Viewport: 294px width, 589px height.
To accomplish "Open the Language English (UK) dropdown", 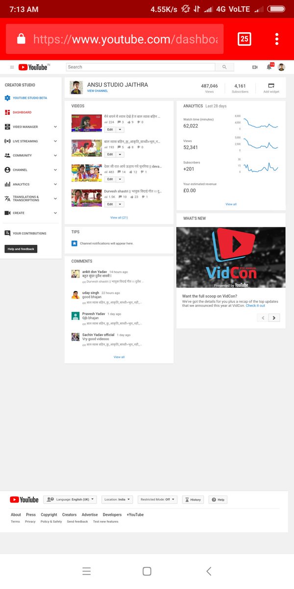I will coord(71,500).
